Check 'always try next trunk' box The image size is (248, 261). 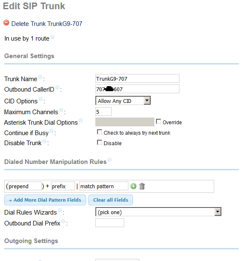[x=100, y=132]
